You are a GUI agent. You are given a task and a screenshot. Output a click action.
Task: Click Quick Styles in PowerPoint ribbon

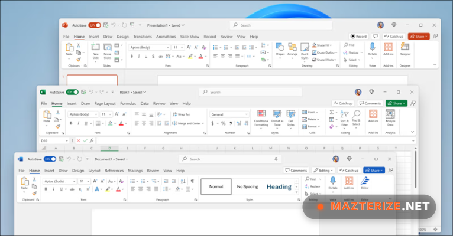(x=305, y=51)
